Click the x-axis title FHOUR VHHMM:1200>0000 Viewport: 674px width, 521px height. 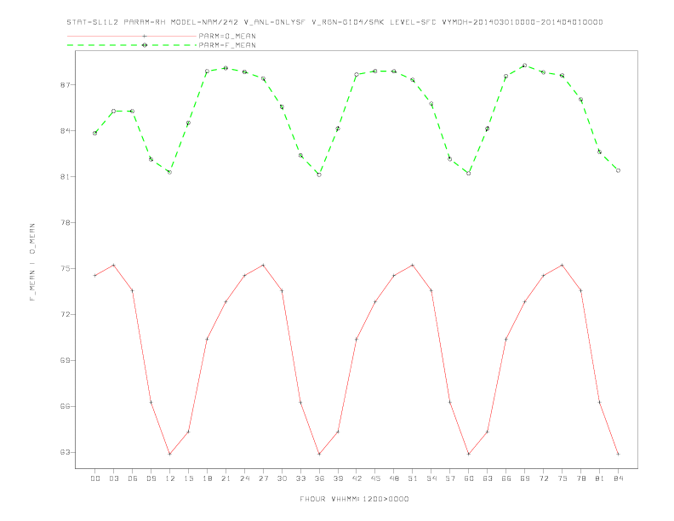click(x=354, y=499)
